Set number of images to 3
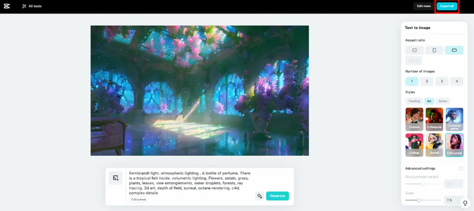Viewport: 474px width, 211px height. (442, 81)
